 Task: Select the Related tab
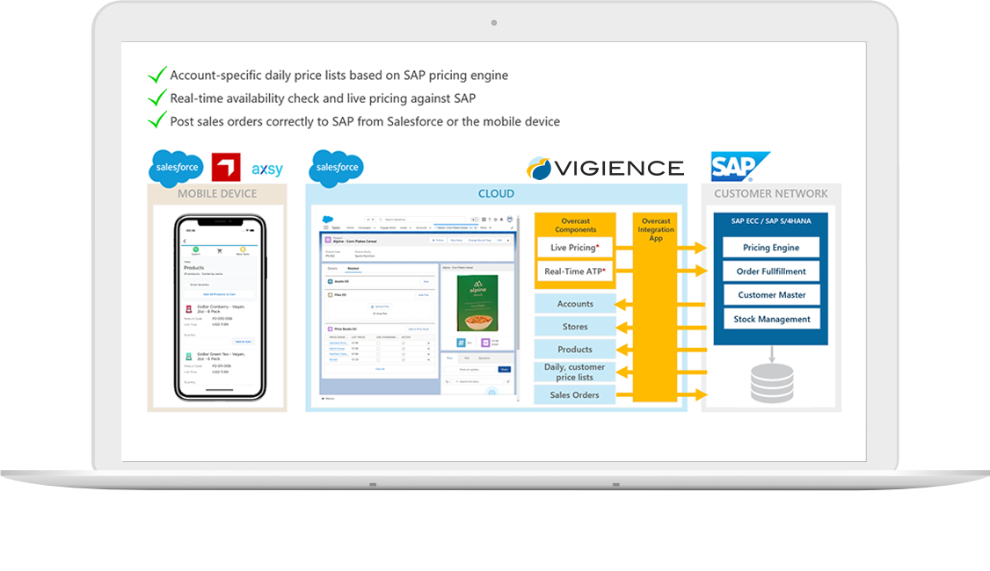353,268
